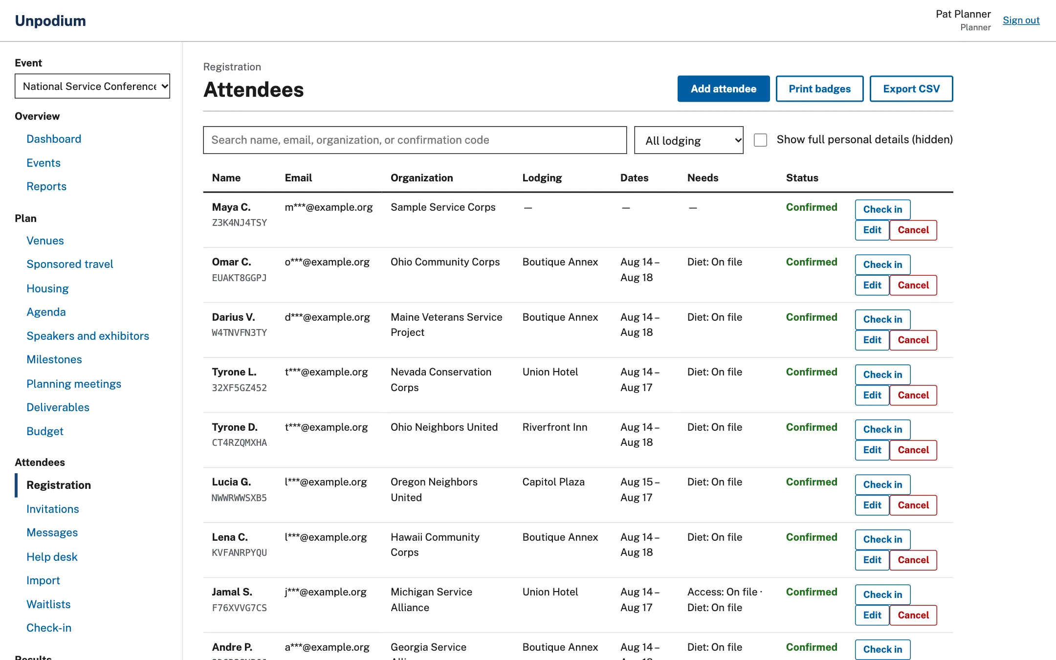This screenshot has height=660, width=1056.
Task: Open Check-in in sidebar
Action: pyautogui.click(x=49, y=628)
